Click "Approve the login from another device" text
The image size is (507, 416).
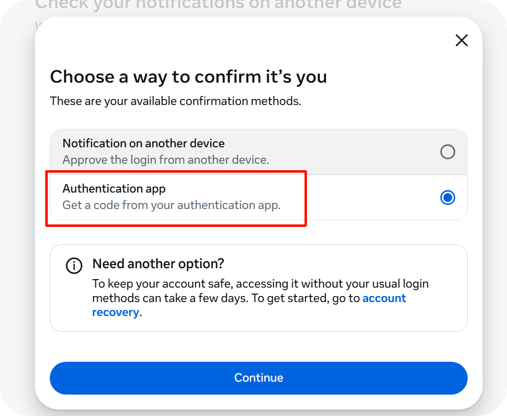pos(166,160)
